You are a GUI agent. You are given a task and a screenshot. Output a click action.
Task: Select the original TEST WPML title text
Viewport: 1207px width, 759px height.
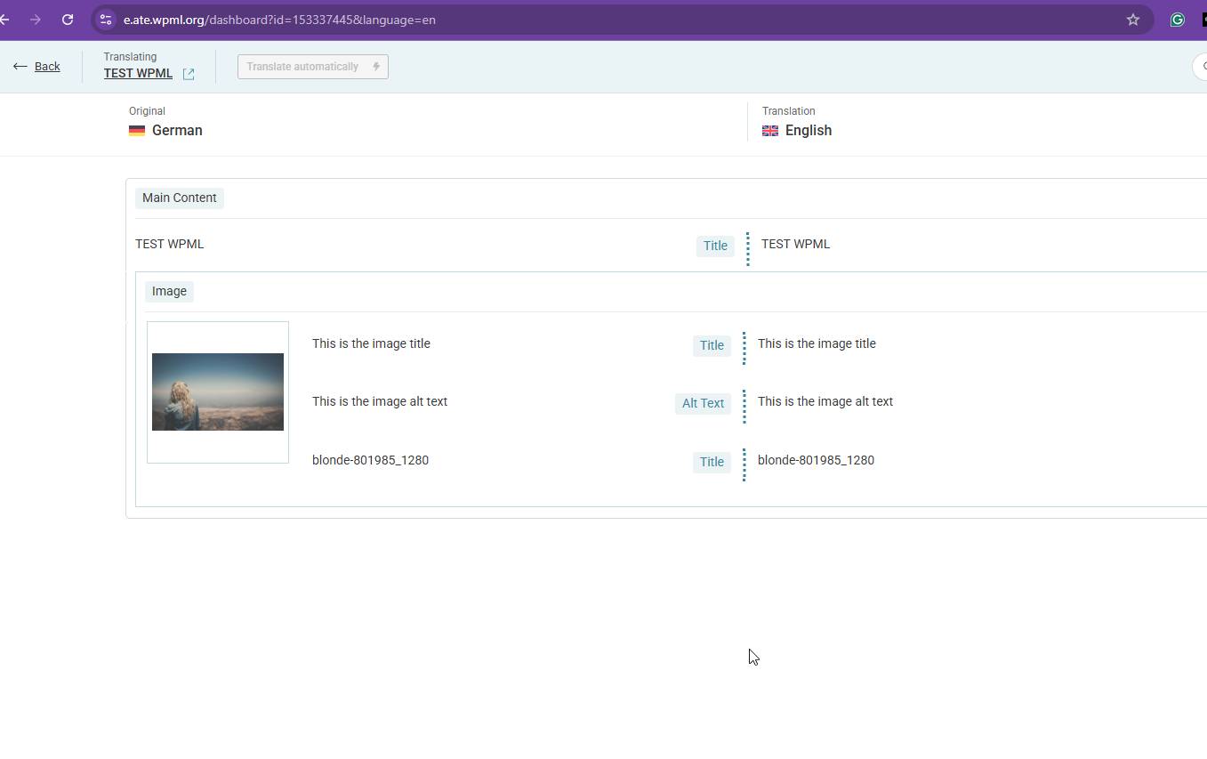click(x=170, y=244)
